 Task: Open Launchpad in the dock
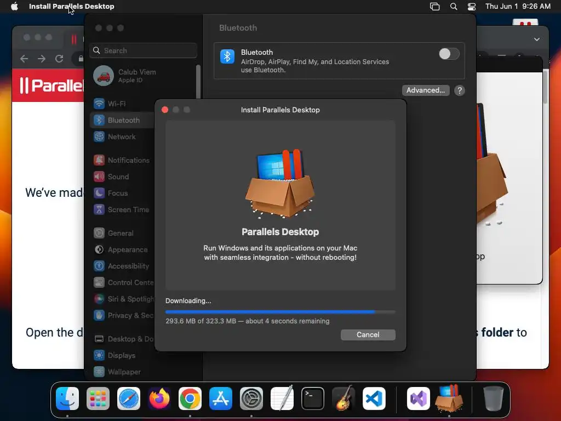click(98, 399)
